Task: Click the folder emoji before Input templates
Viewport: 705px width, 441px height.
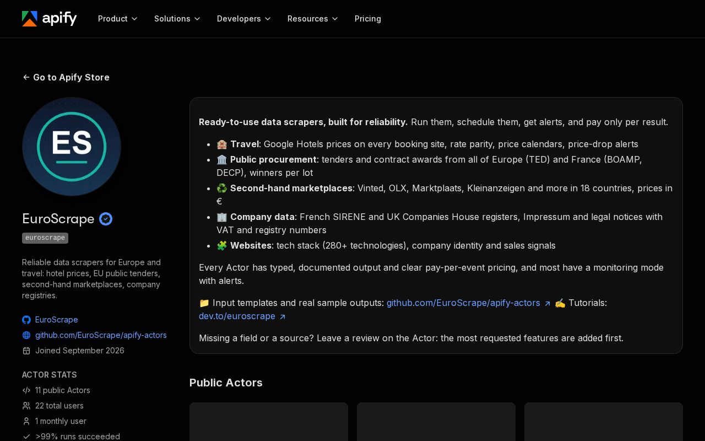Action: [x=204, y=303]
